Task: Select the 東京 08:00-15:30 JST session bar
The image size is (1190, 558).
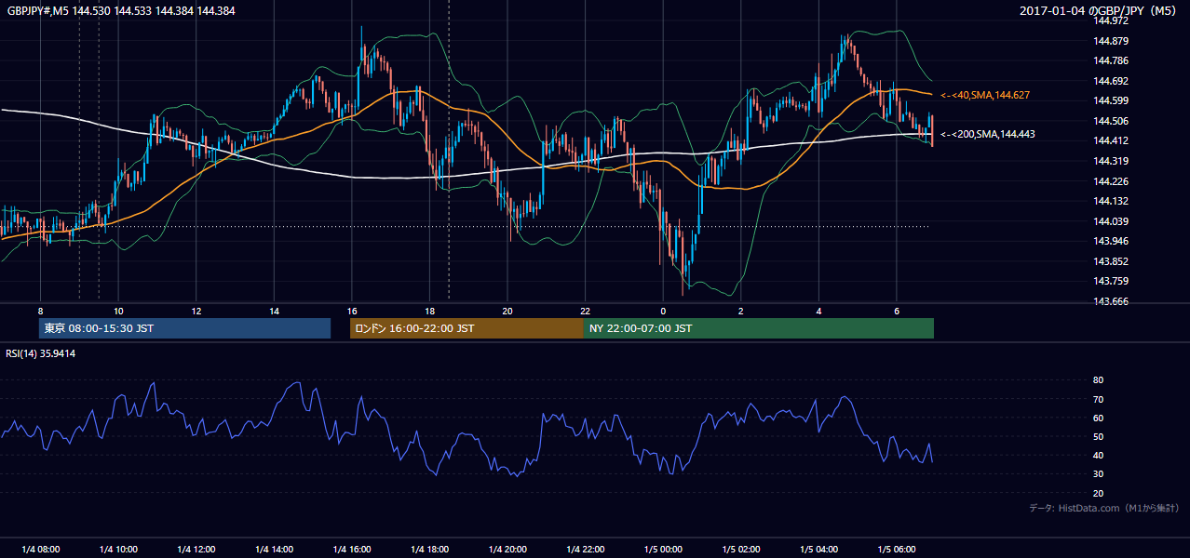Action: tap(184, 328)
